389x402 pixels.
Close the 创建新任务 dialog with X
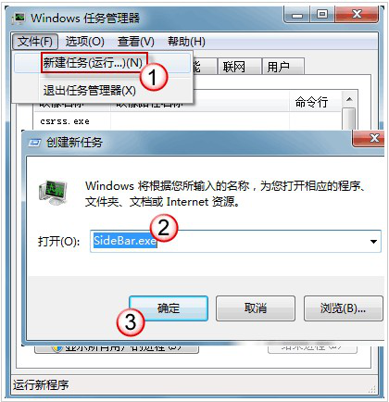tap(369, 138)
